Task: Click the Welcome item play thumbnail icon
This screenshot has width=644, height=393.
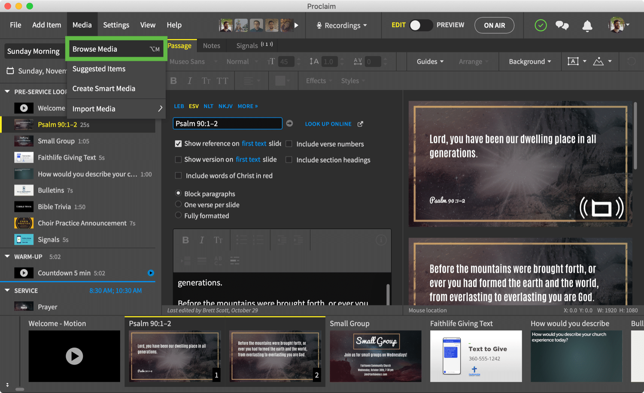Action: pos(24,108)
